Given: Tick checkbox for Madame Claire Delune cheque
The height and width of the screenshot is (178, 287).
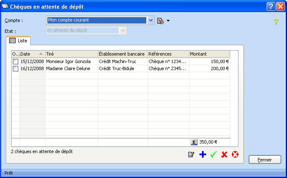Looking at the screenshot, I should point(15,68).
